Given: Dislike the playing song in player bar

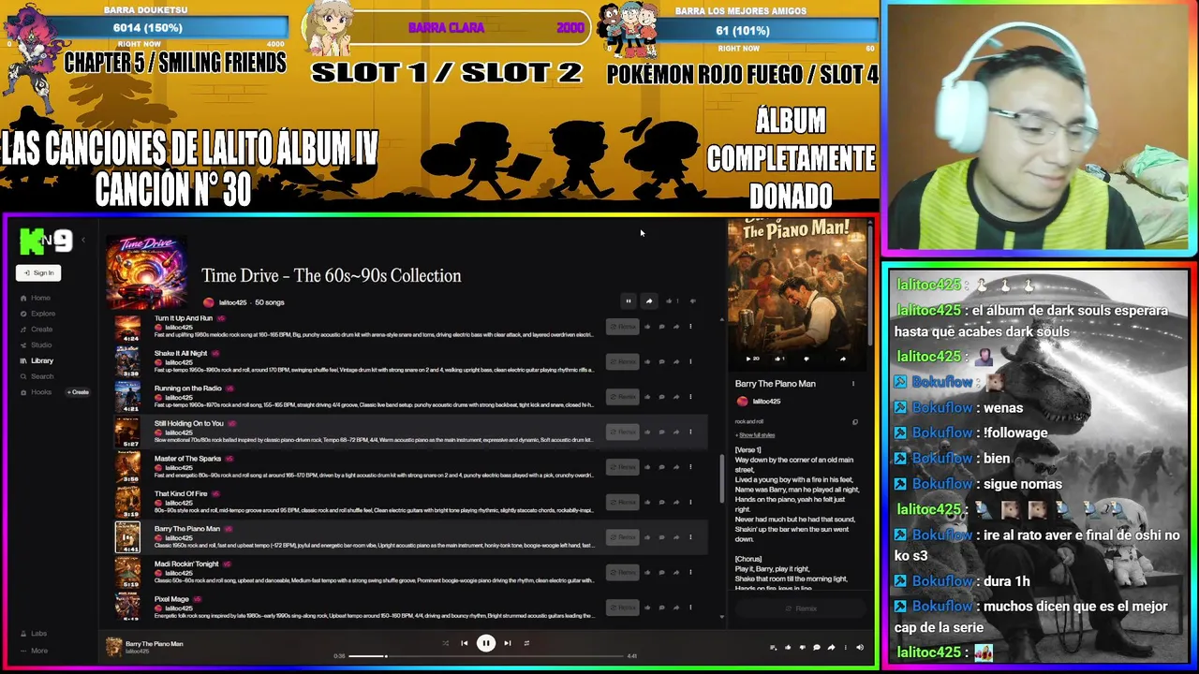Looking at the screenshot, I should (803, 647).
